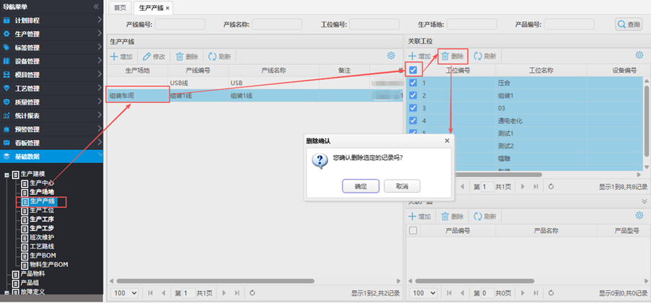Click 删除 trash in 生产产线 toolbar
The height and width of the screenshot is (303, 651).
[187, 56]
